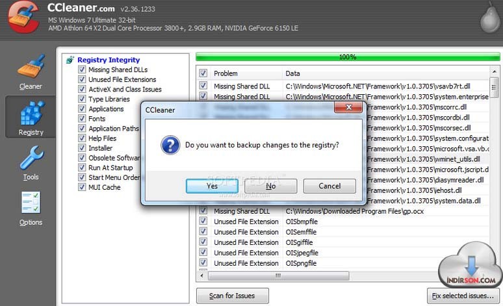Image resolution: width=503 pixels, height=306 pixels.
Task: Select the system.data.dll row
Action: pos(424,201)
